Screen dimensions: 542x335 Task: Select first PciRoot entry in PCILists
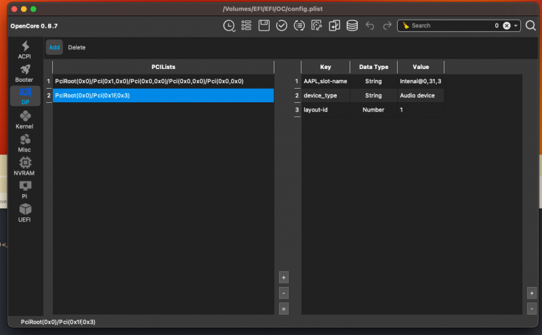coord(149,81)
